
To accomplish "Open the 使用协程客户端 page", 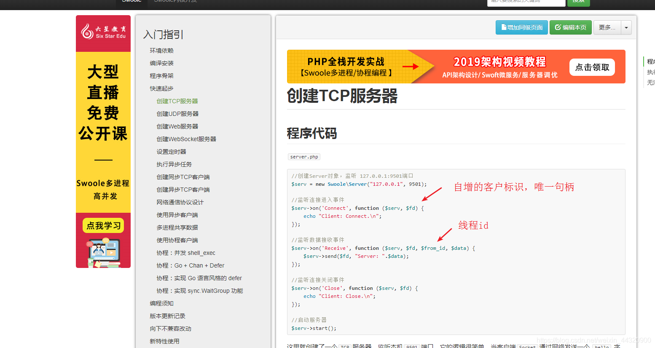I will 177,240.
